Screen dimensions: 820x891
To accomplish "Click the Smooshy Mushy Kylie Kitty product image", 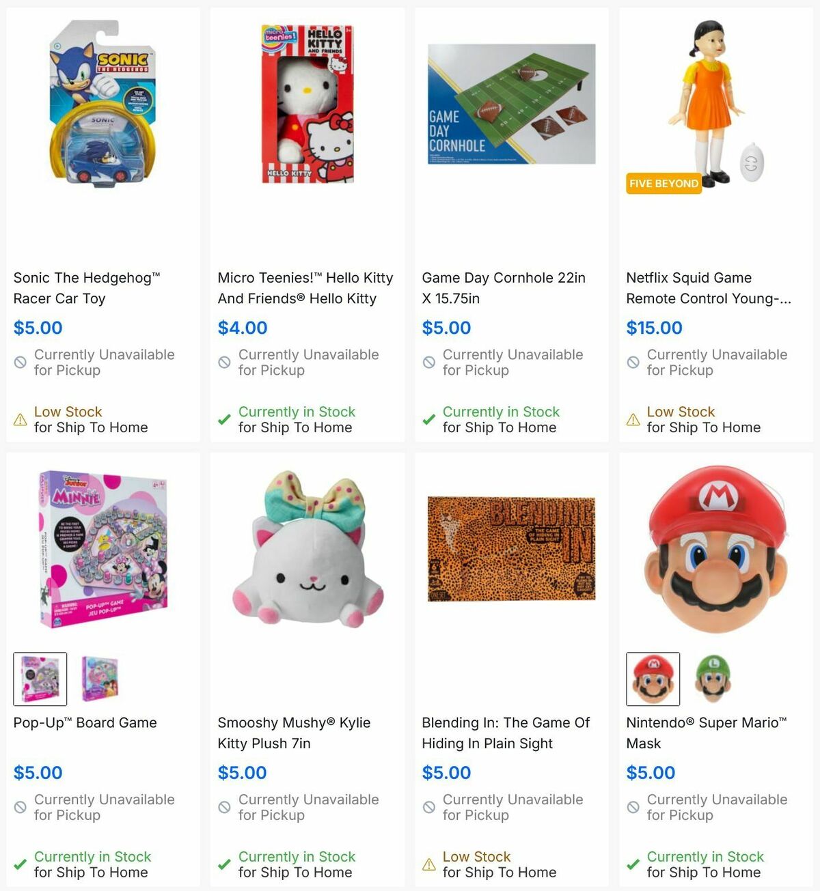I will [x=305, y=560].
